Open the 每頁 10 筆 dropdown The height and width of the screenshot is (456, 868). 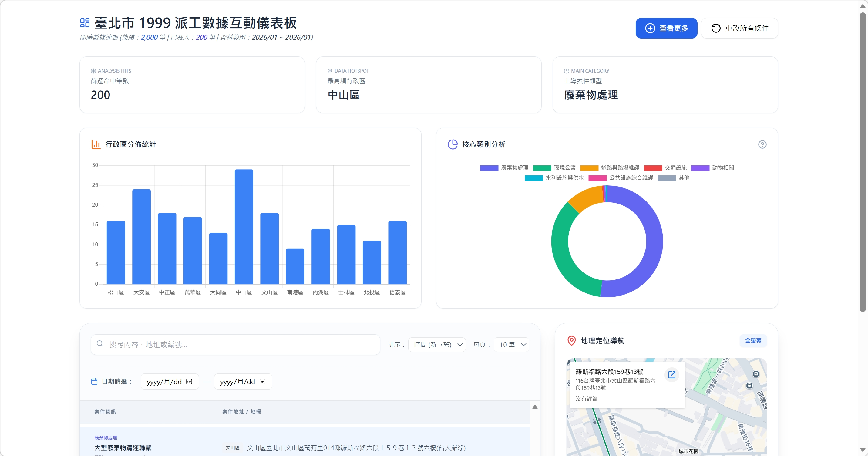pos(511,344)
